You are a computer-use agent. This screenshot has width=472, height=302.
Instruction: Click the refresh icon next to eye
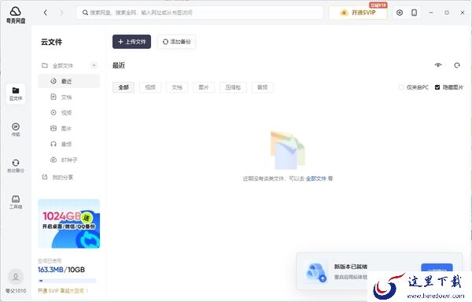coord(457,65)
